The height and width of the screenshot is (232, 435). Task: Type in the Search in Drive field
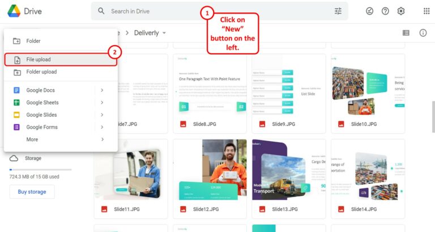click(x=215, y=11)
